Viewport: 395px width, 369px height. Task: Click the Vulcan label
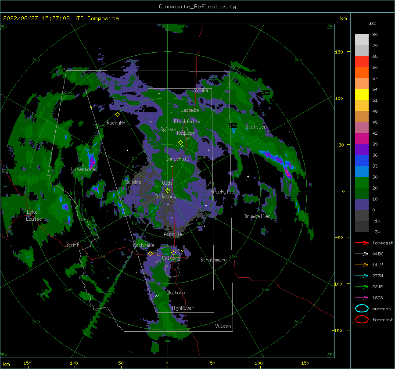tap(223, 326)
